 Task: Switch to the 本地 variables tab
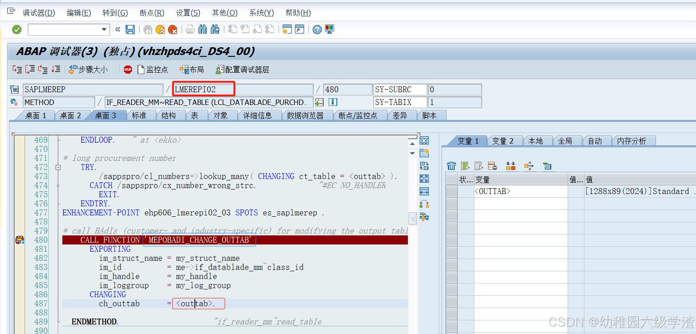536,141
